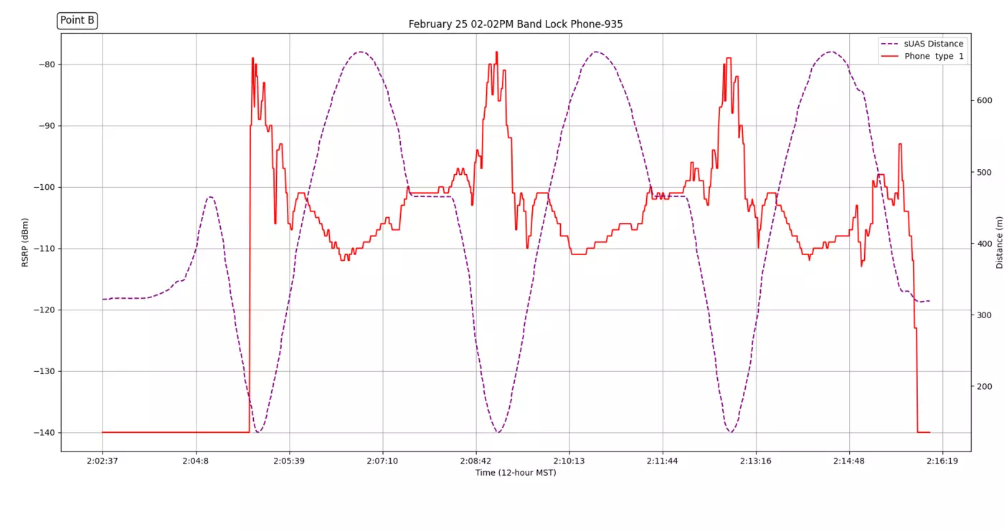Click the red solid legend line sample
Screen dimensions: 1004x531
click(x=890, y=56)
